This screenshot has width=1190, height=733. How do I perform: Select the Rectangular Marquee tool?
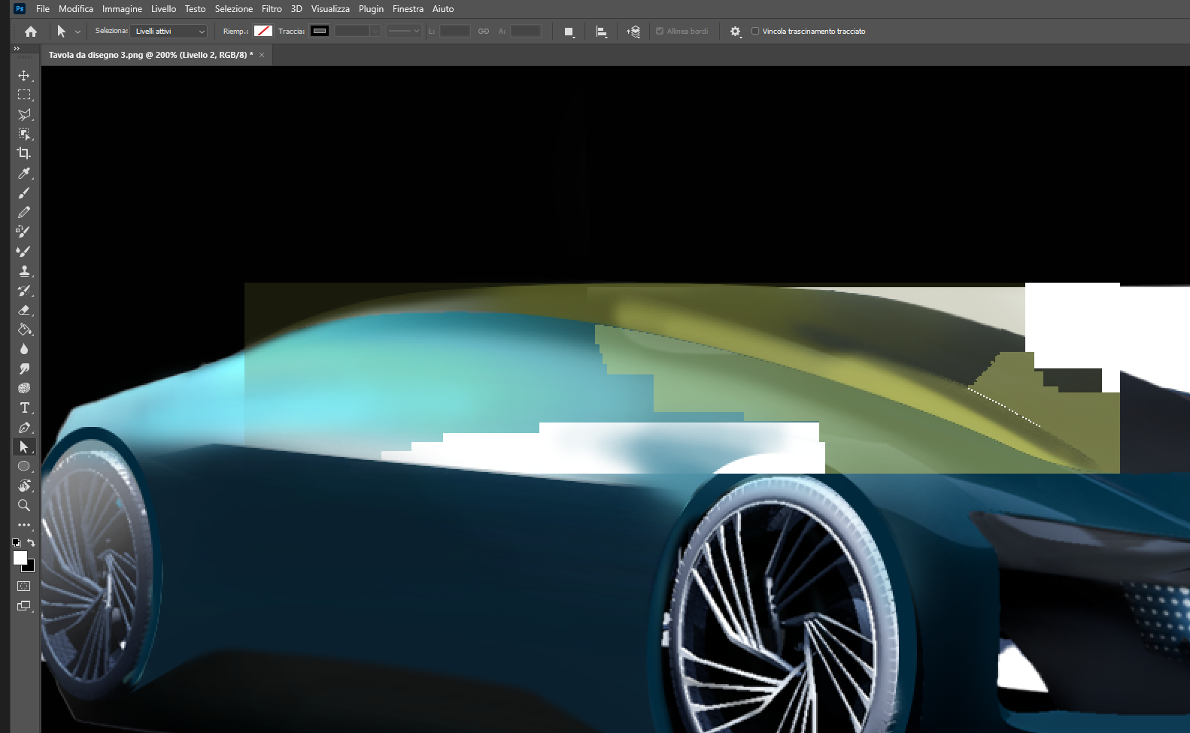pos(24,95)
